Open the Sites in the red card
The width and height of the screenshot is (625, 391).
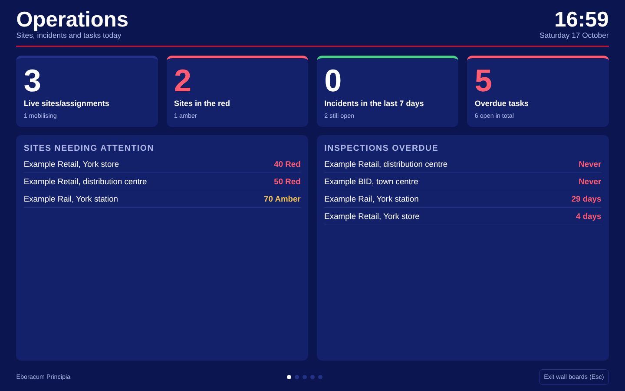[x=237, y=91]
